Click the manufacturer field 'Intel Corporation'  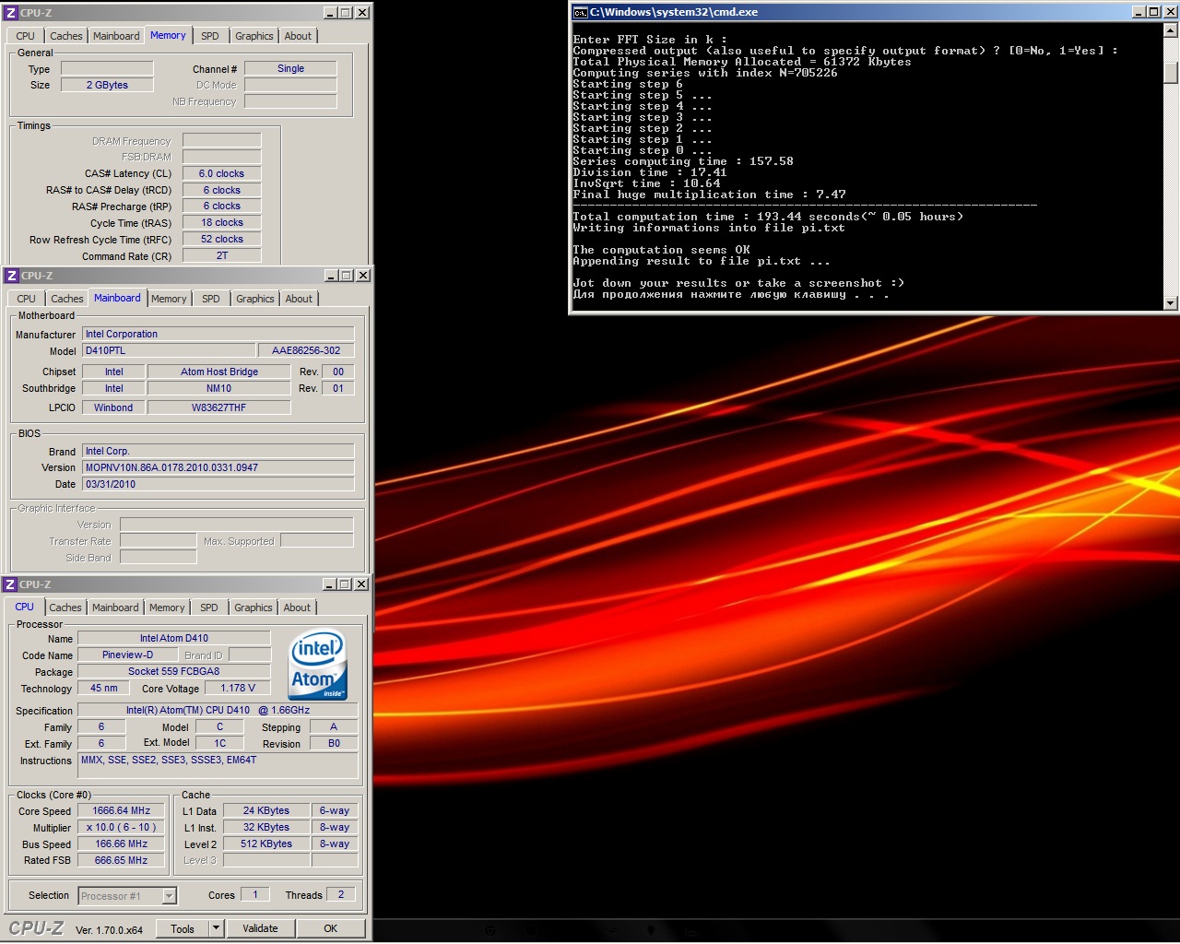click(218, 334)
